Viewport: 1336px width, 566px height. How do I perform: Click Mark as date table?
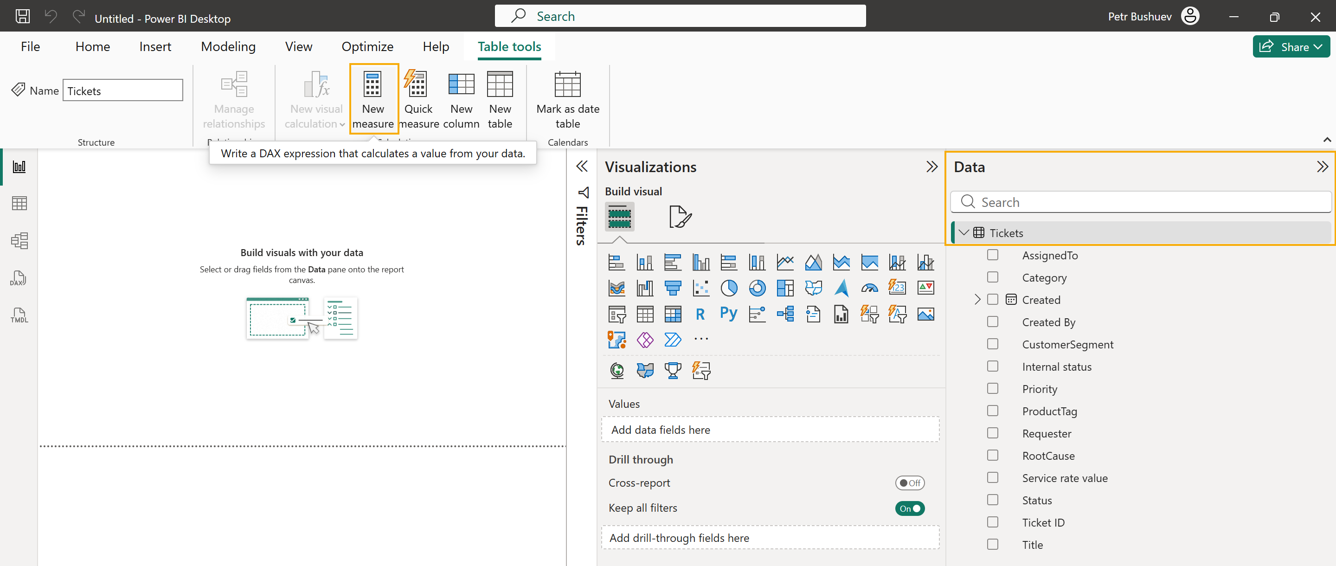click(568, 99)
